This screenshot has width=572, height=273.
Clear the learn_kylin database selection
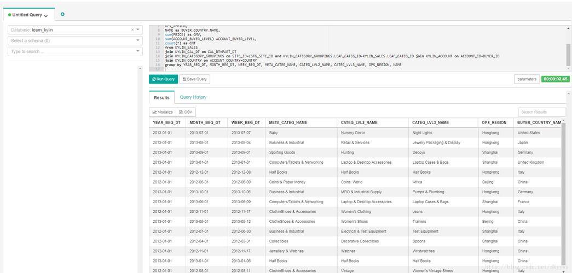(x=132, y=30)
